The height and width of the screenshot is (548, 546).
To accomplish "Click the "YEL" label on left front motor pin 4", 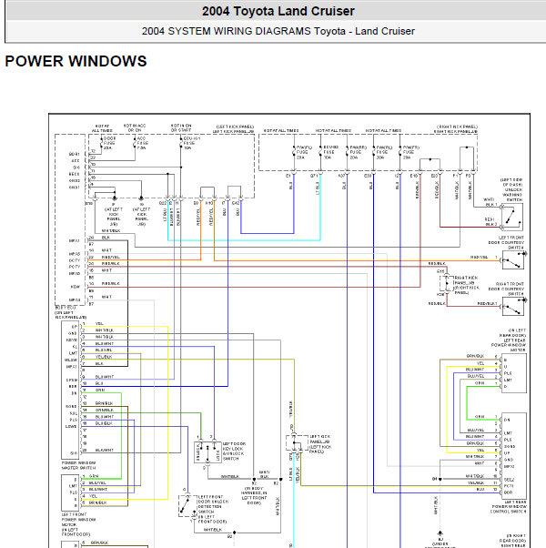I will [93, 496].
